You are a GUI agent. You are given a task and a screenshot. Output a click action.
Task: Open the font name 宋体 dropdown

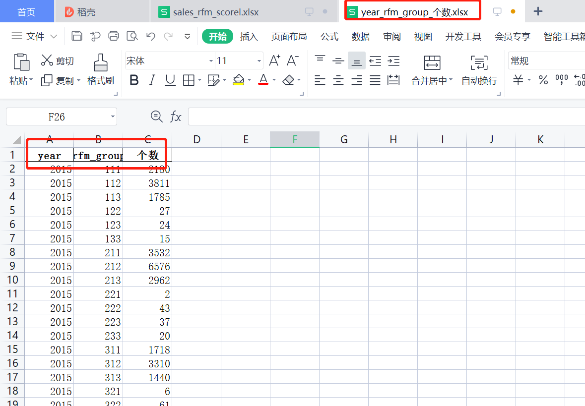click(211, 61)
